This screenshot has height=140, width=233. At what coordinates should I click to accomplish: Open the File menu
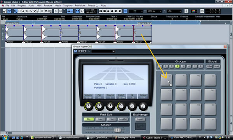pos(7,5)
